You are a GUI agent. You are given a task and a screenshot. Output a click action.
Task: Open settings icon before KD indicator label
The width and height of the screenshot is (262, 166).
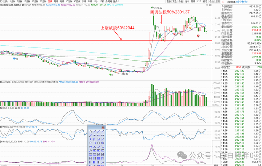pos(1,108)
